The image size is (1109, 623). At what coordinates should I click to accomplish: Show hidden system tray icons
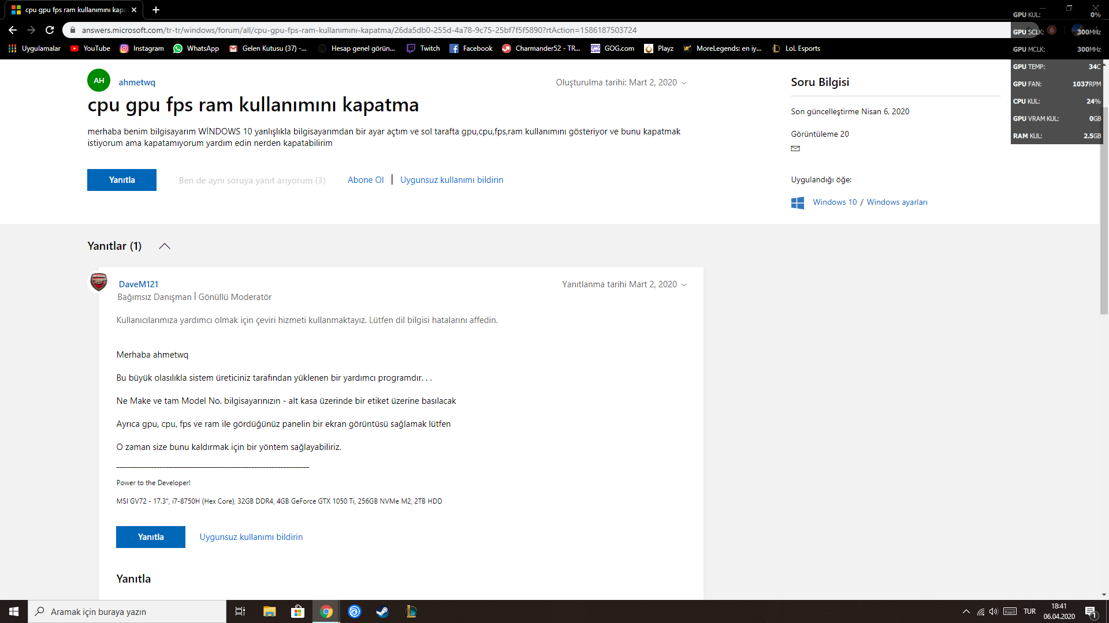click(966, 611)
